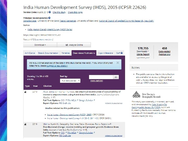Click Google Scholar link for Akter publication

(86, 100)
